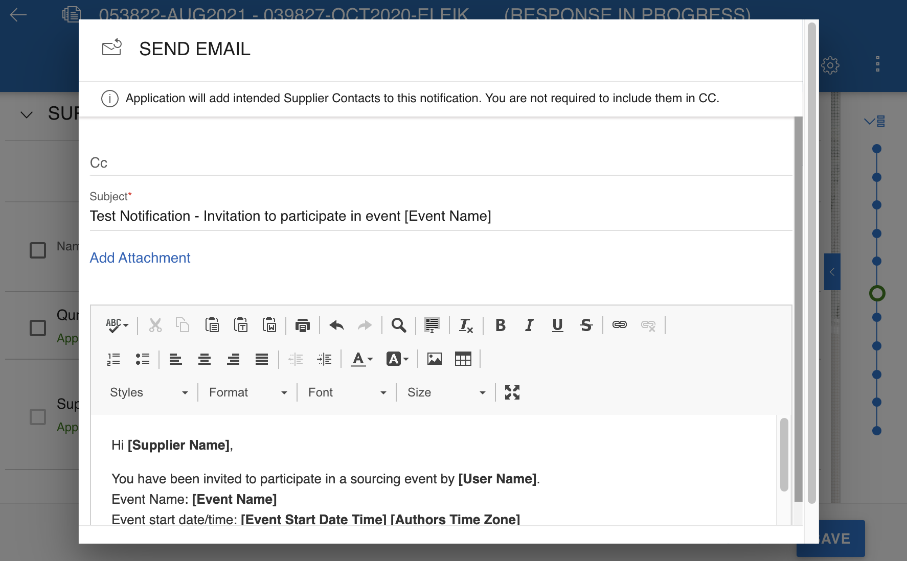The image size is (907, 561).
Task: Click the Add Attachment link
Action: tap(140, 258)
